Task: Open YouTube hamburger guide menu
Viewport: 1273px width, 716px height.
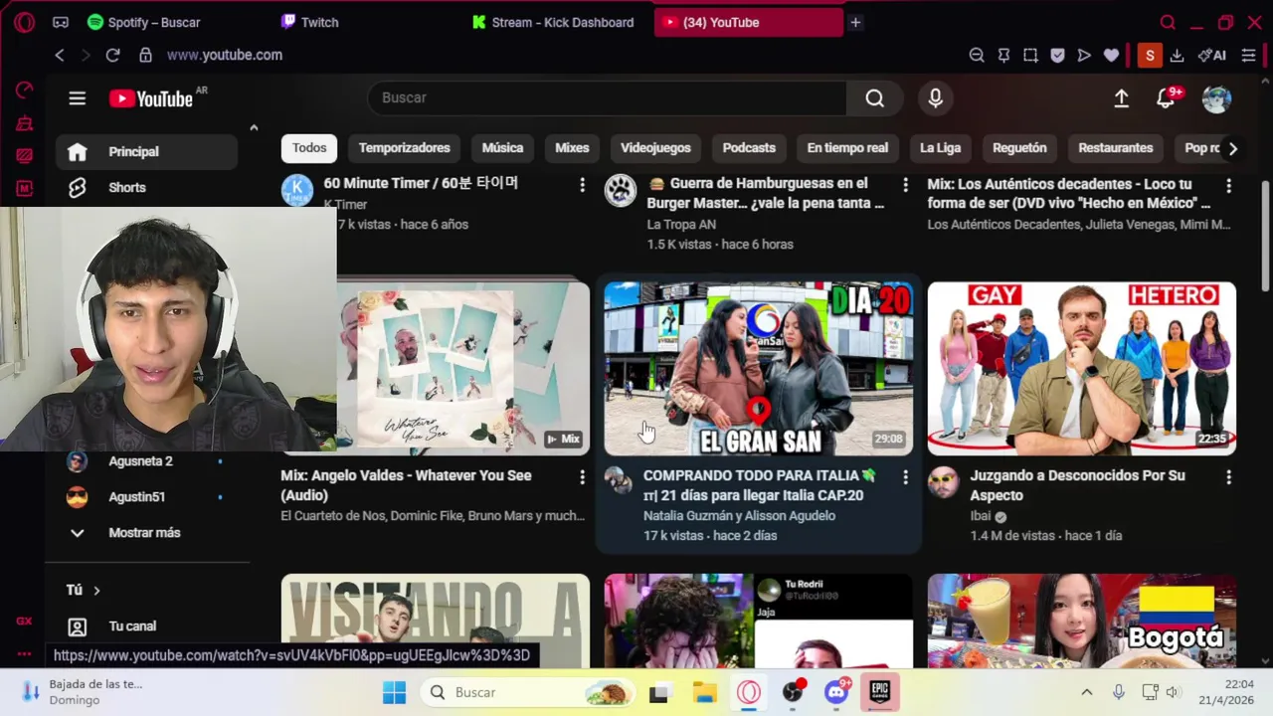Action: 77,98
